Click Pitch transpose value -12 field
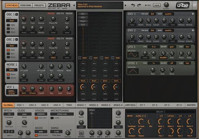The height and width of the screenshot is (139, 199). click(x=9, y=114)
